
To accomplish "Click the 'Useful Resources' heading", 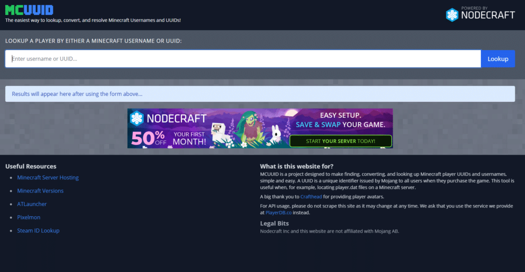I will click(x=31, y=166).
